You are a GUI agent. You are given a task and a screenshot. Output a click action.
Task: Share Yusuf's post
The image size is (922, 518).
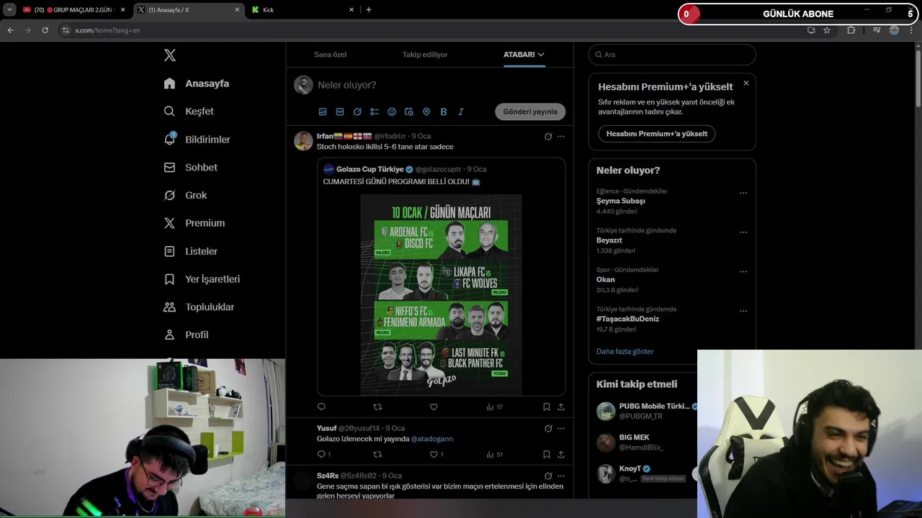point(561,454)
